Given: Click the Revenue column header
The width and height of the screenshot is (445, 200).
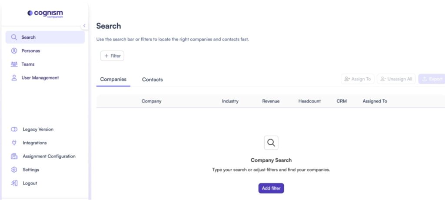Looking at the screenshot, I should [x=271, y=101].
